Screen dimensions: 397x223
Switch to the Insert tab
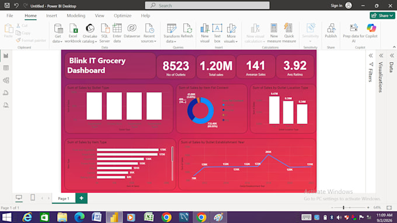pos(51,16)
